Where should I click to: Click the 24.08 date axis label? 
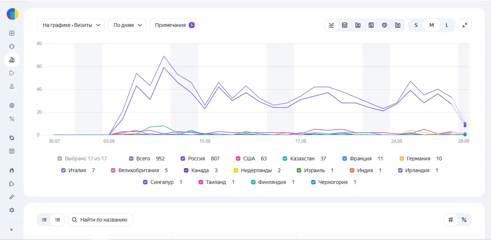click(396, 141)
